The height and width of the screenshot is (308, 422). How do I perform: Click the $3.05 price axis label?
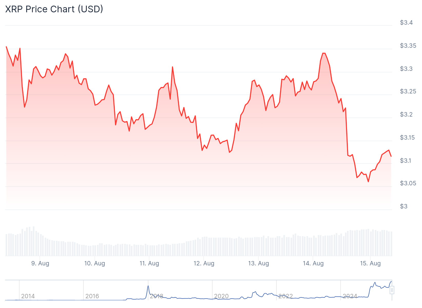coord(408,183)
